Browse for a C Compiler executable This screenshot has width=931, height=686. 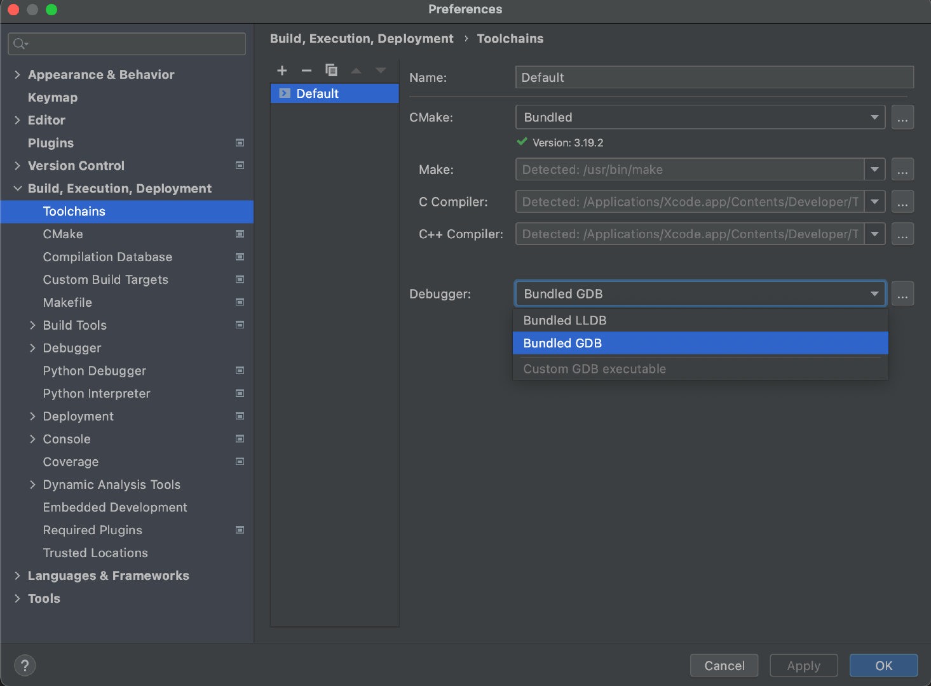[x=902, y=201]
